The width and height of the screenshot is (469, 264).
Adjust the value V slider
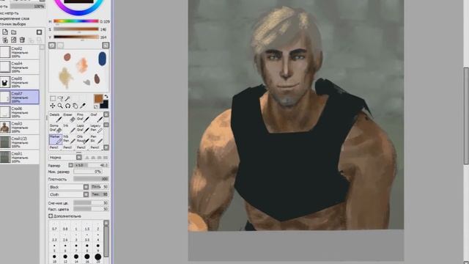click(76, 37)
